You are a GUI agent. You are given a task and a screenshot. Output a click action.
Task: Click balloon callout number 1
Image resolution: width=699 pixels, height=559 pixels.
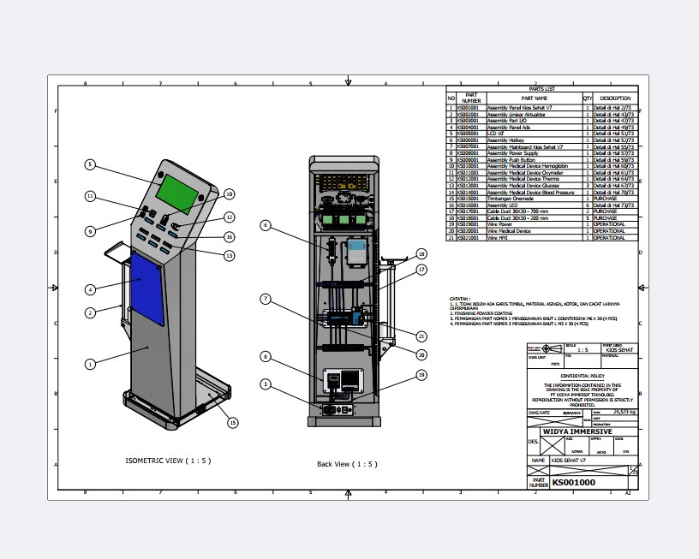(x=90, y=364)
